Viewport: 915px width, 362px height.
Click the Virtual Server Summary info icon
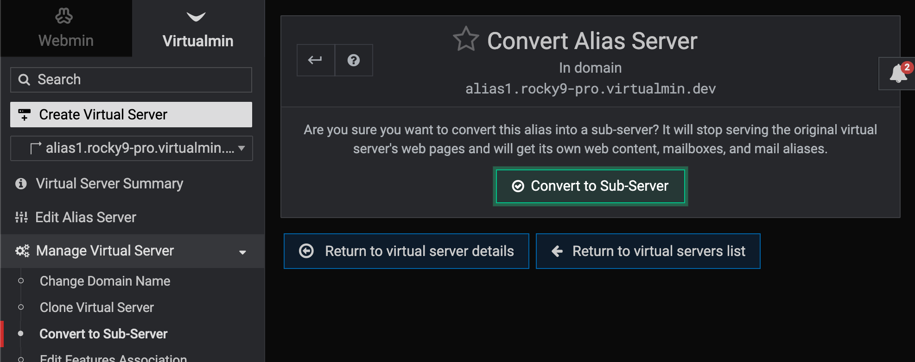click(21, 184)
